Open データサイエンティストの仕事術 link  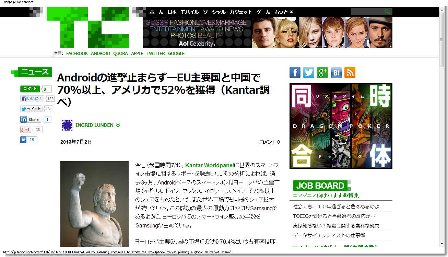(x=329, y=235)
